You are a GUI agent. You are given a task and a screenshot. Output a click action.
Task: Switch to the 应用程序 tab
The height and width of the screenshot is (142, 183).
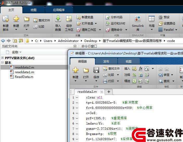tap(59, 10)
